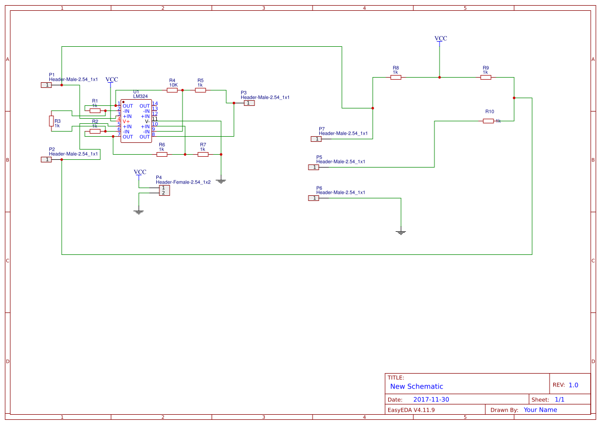Click the "Your Name" drawn-by field
601x425 pixels.
pos(540,410)
